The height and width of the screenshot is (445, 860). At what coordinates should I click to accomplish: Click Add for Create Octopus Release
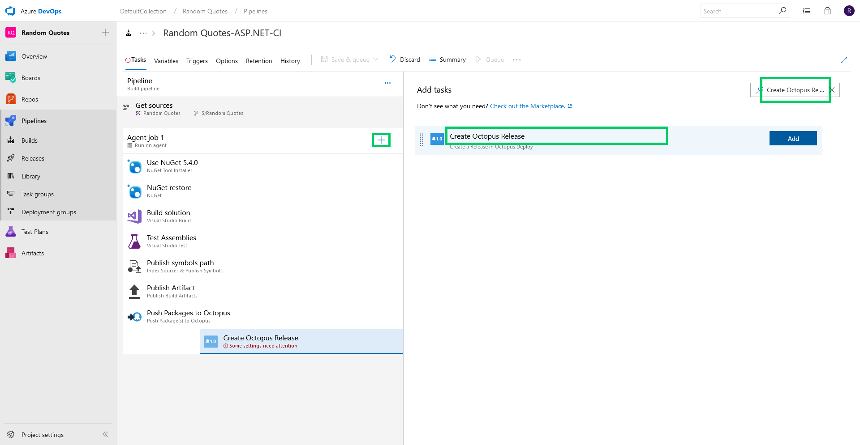coord(793,138)
